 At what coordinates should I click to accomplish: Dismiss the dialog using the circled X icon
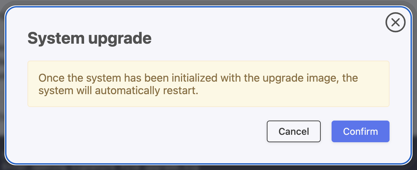coord(395,23)
